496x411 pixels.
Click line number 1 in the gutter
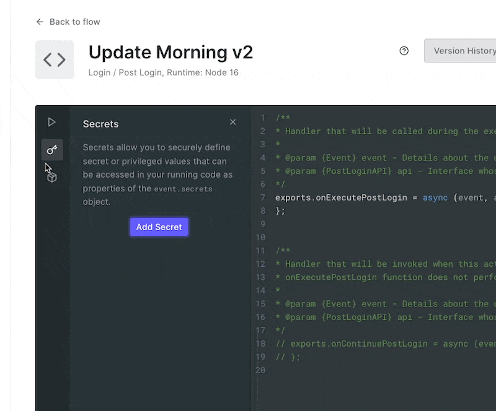pyautogui.click(x=262, y=118)
